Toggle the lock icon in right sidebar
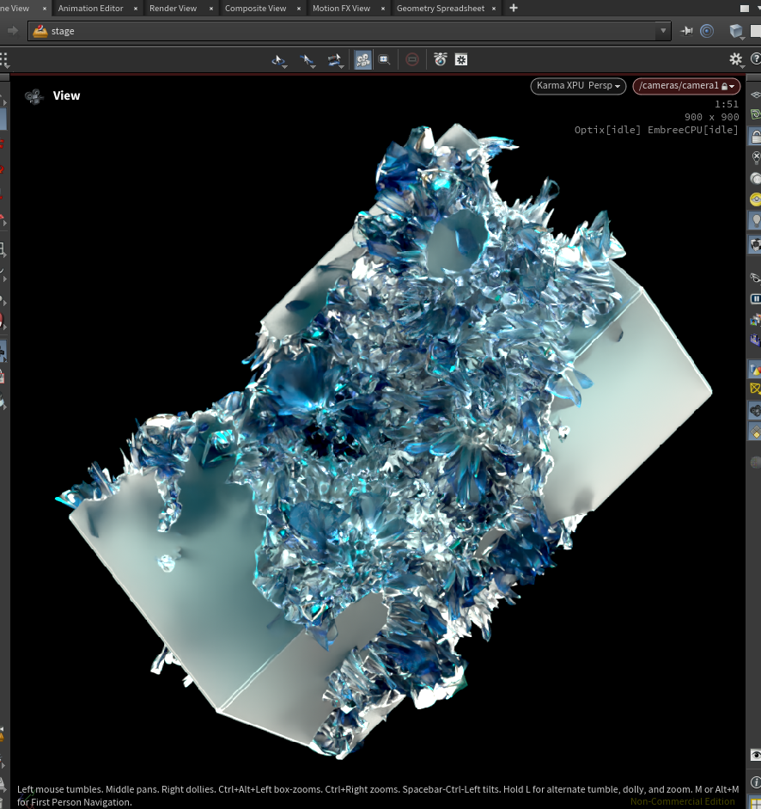The image size is (761, 809). 755,137
